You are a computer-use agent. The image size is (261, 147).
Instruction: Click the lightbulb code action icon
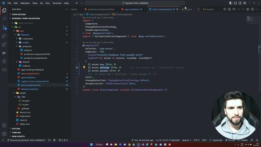click(84, 67)
